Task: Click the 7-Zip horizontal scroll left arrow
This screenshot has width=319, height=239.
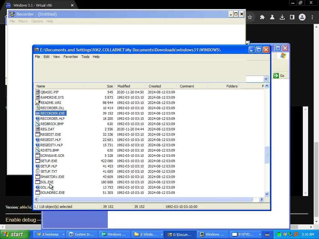Action: point(36,199)
